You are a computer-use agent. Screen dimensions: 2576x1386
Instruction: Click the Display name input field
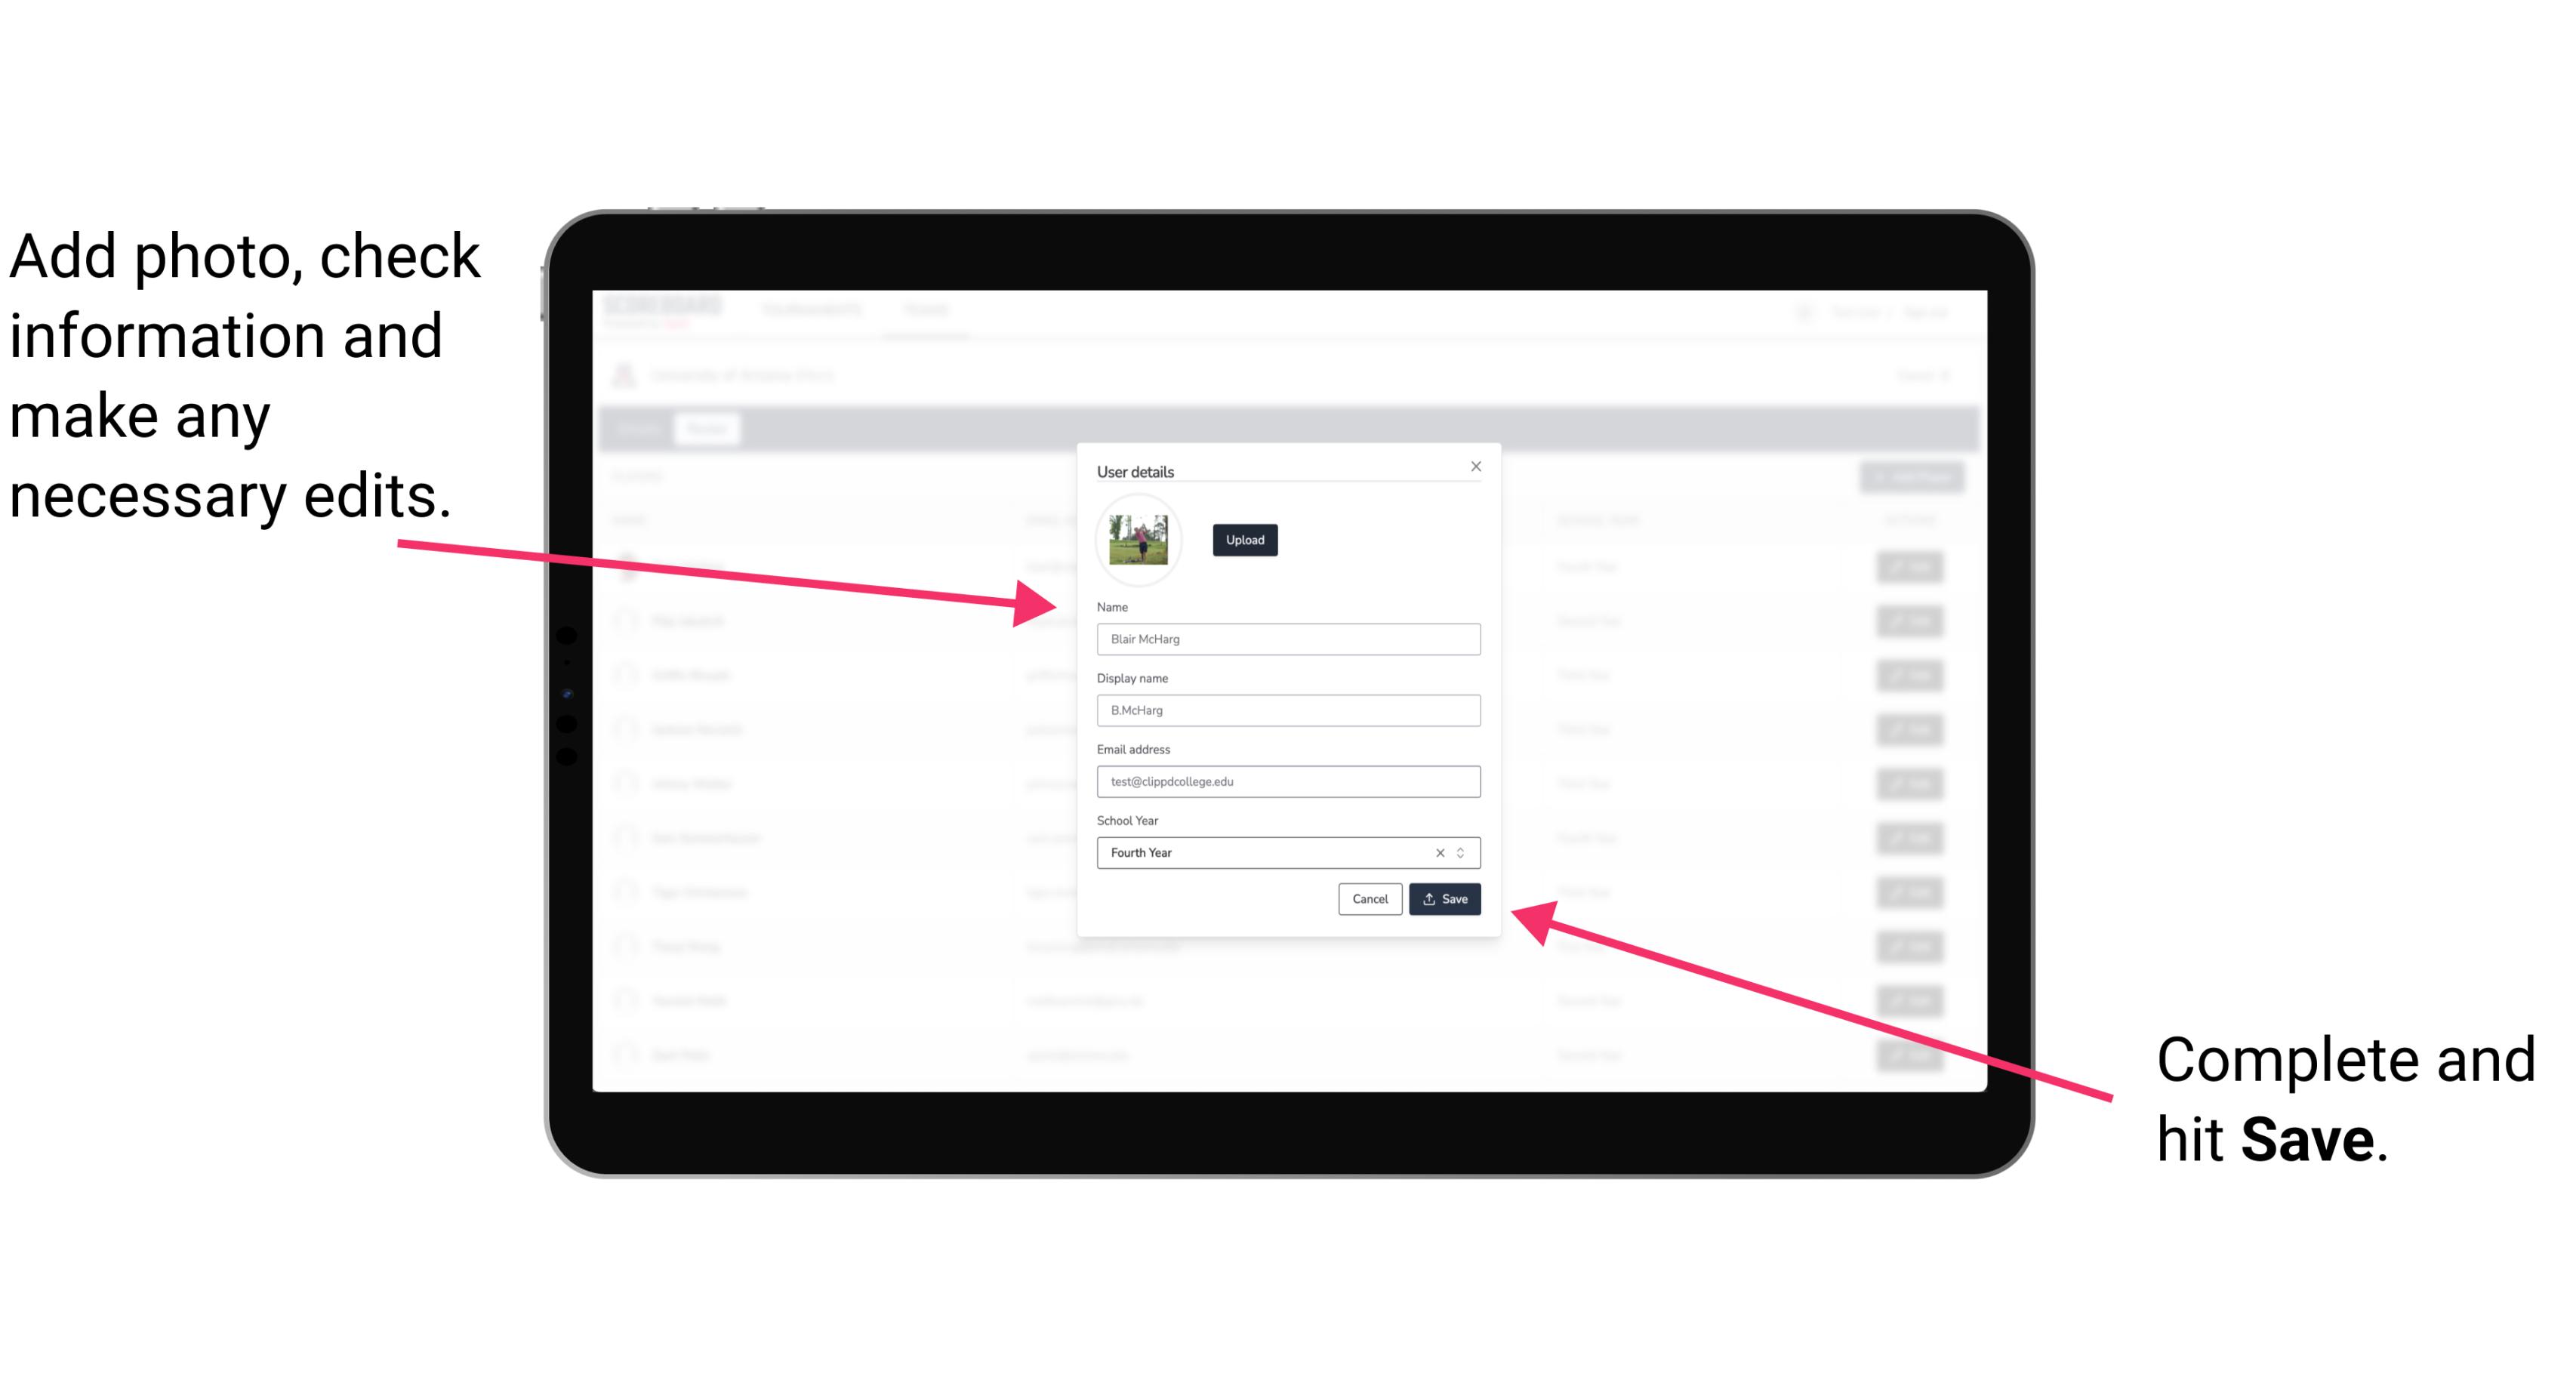click(1287, 710)
